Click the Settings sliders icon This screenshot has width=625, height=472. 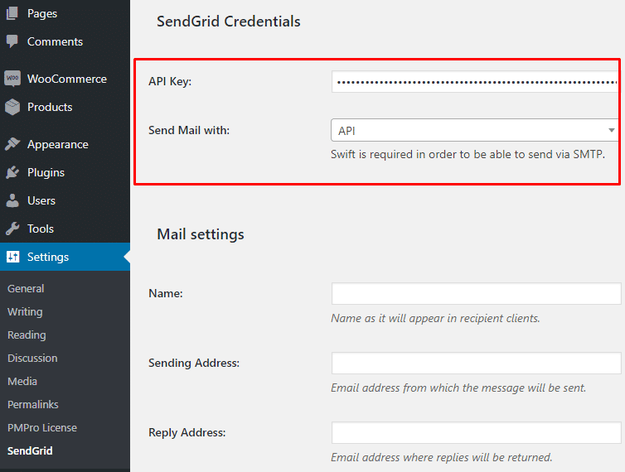click(x=12, y=257)
